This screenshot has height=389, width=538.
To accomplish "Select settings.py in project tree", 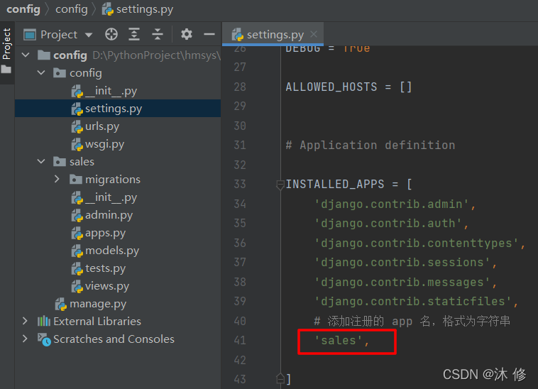I will point(118,109).
